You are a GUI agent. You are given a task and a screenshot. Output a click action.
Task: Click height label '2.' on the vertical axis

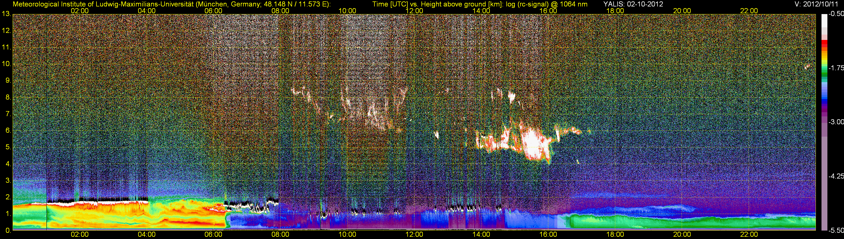click(x=8, y=197)
